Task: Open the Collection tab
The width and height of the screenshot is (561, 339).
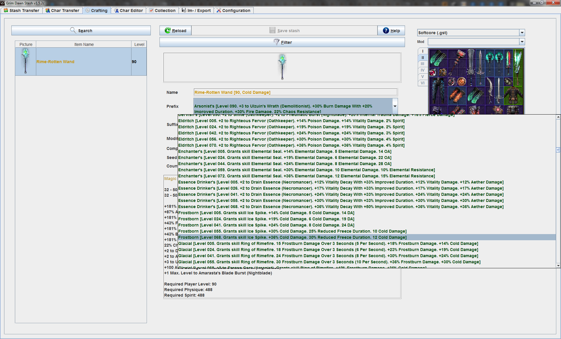Action: tap(162, 11)
